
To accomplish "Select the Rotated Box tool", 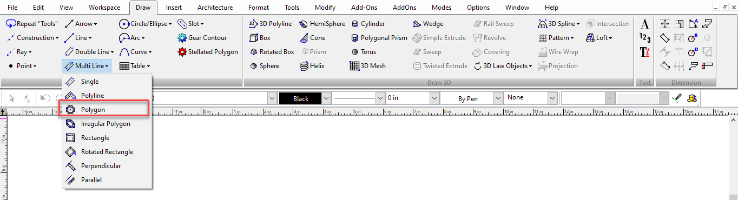I will pos(272,52).
